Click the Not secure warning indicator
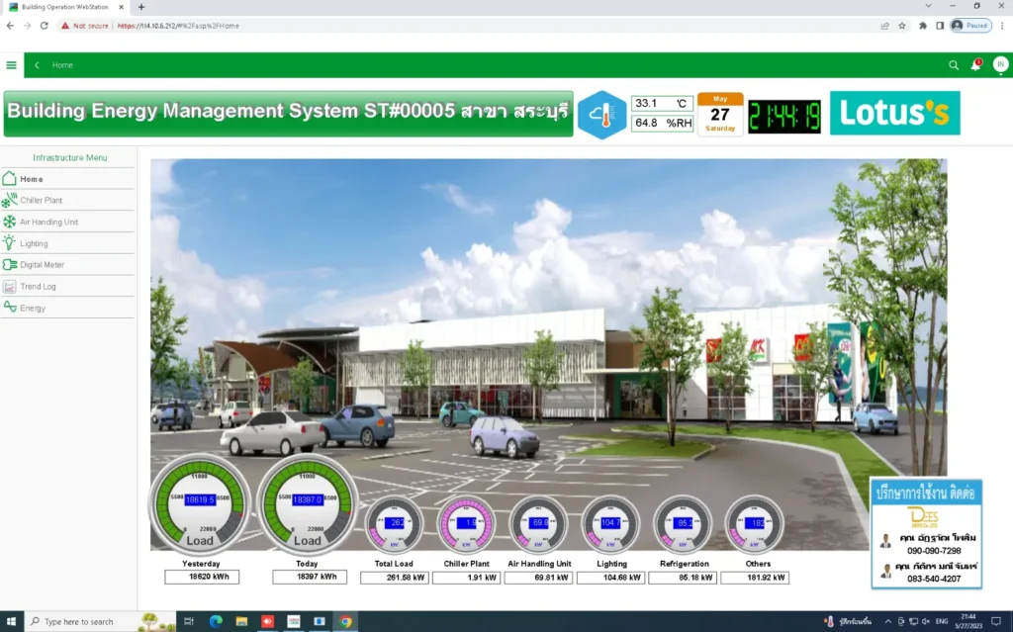The width and height of the screenshot is (1013, 632). 85,26
